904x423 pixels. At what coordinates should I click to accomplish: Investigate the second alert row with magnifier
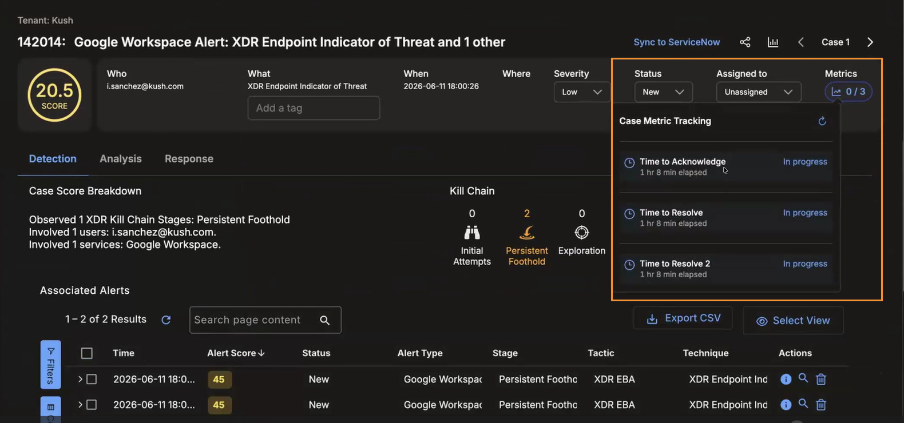(x=803, y=404)
